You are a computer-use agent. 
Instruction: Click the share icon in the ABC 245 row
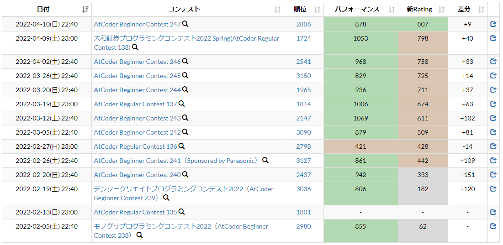pos(493,76)
